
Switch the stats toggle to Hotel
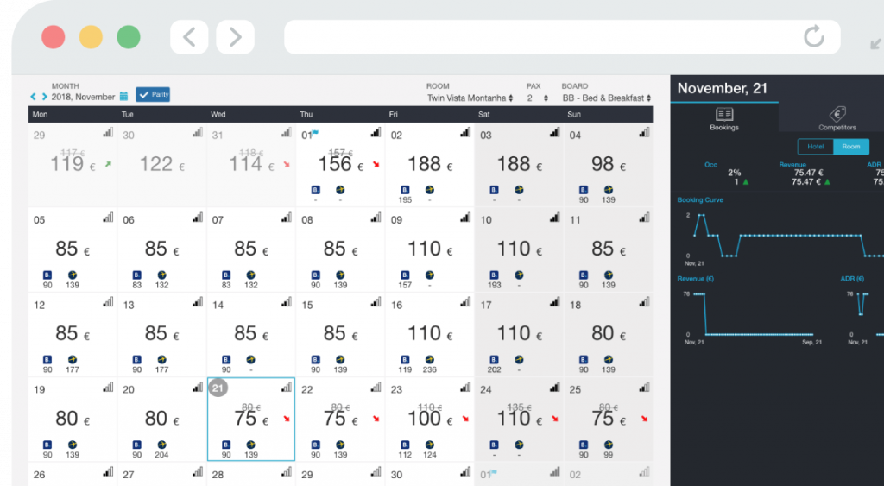click(x=815, y=147)
